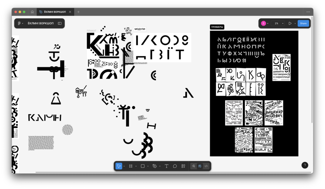Open the Actions and components menu
The width and height of the screenshot is (325, 189).
[x=183, y=166]
